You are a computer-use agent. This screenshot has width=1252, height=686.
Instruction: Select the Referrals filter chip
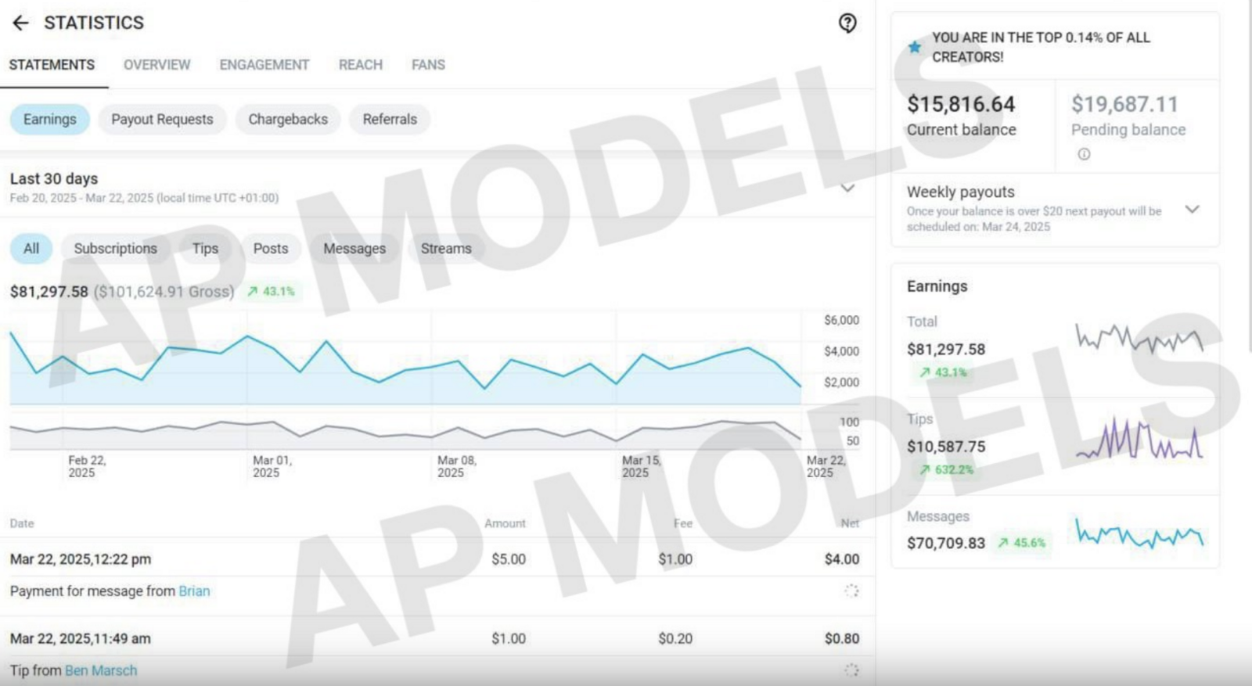pos(390,120)
